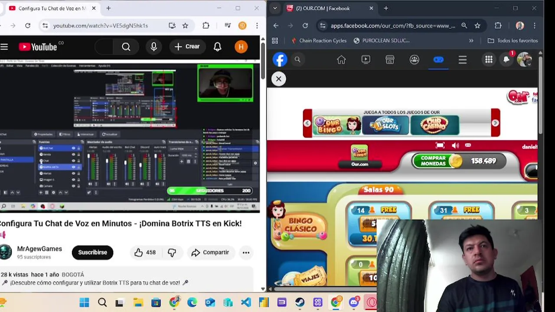Click the MrAgewGames channel avatar
Screen dimensions: 555x312
tap(5, 252)
